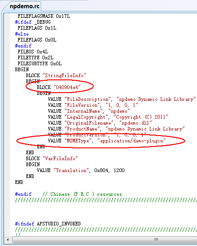Click the VALUE "LegalCopyright" line
The height and width of the screenshot is (246, 197).
coord(108,117)
